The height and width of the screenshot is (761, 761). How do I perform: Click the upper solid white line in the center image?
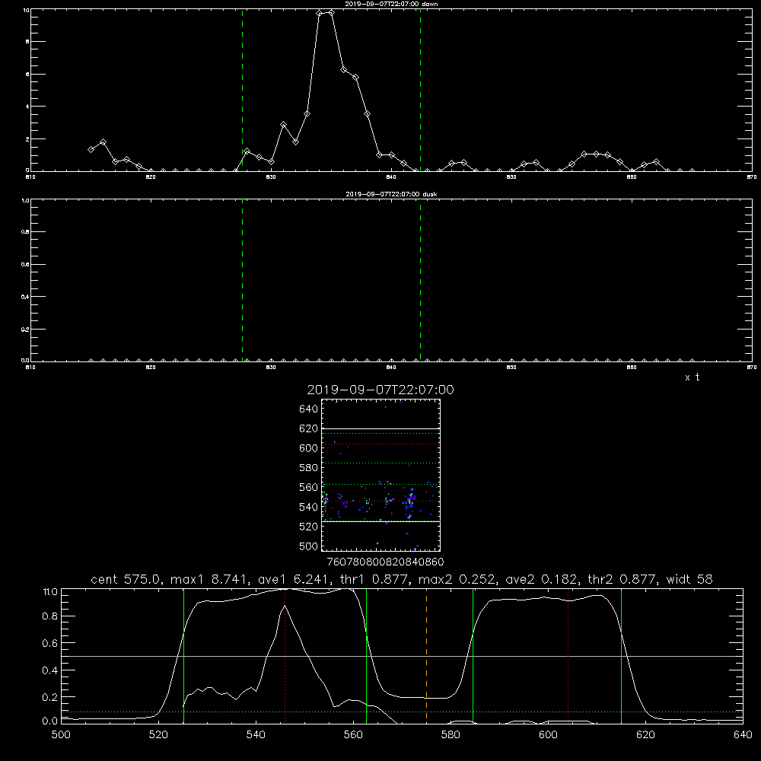click(380, 428)
